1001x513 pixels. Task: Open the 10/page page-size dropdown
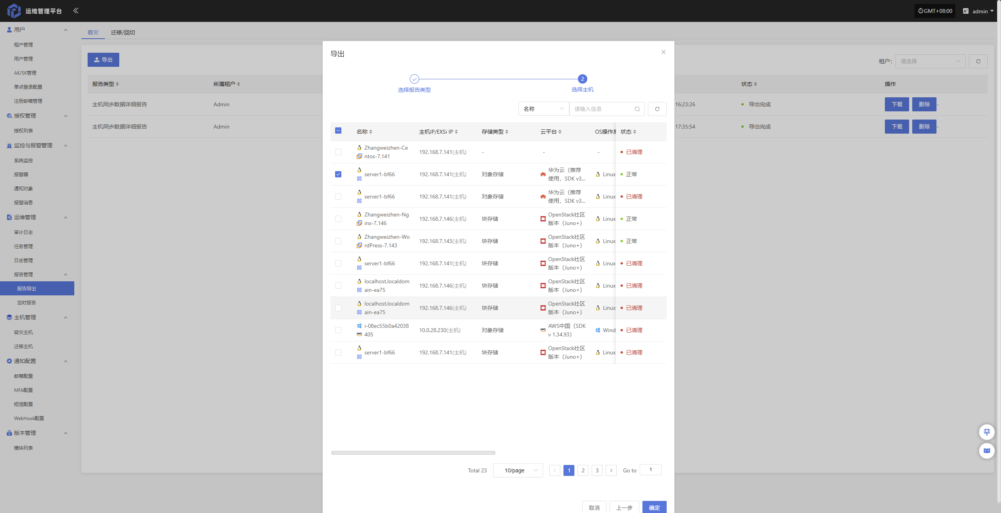coord(518,470)
